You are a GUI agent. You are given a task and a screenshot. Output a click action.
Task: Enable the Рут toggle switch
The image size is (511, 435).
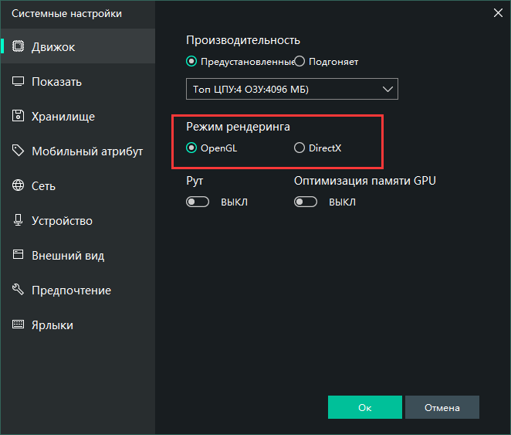point(198,202)
